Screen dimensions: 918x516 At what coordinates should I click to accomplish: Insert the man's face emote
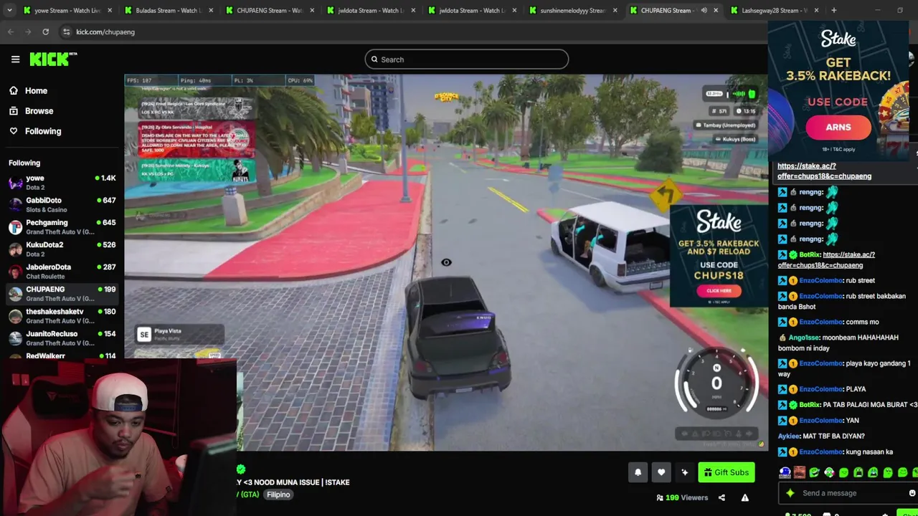point(800,472)
